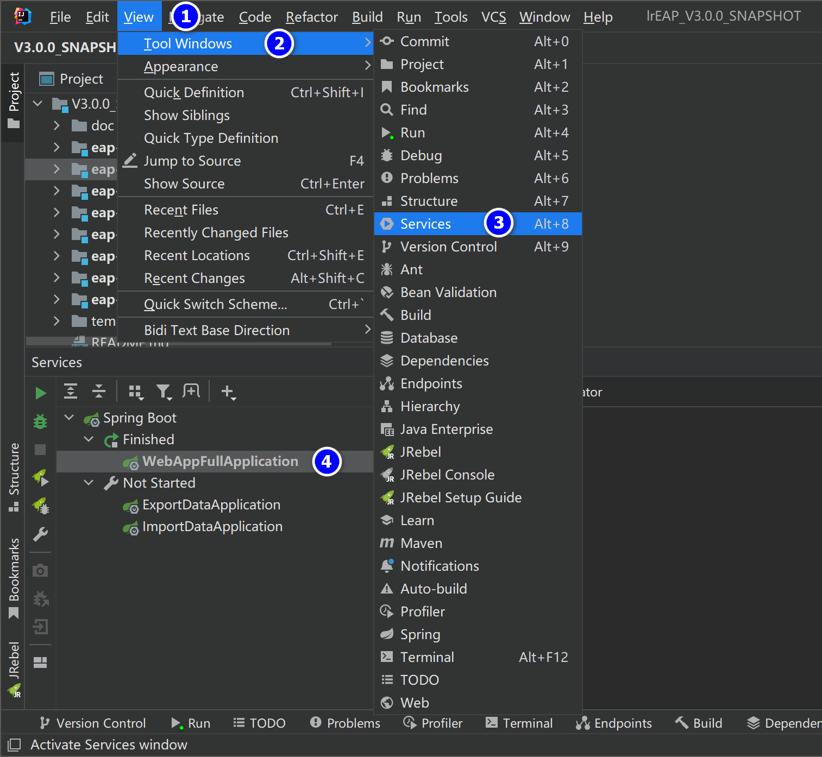Click the green Run icon in Services toolbar
822x757 pixels.
pyautogui.click(x=40, y=393)
